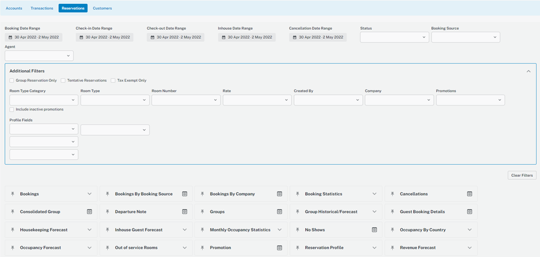540x257 pixels.
Task: Expand the Housekeeping Forecast options
Action: click(x=90, y=229)
